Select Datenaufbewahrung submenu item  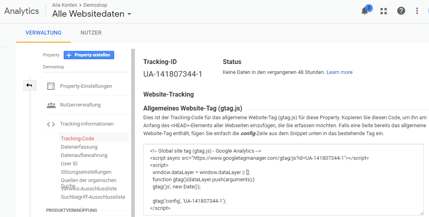(x=84, y=155)
